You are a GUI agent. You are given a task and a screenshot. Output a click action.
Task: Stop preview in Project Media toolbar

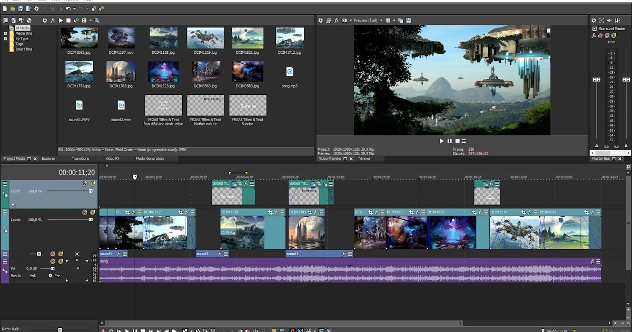(68, 21)
